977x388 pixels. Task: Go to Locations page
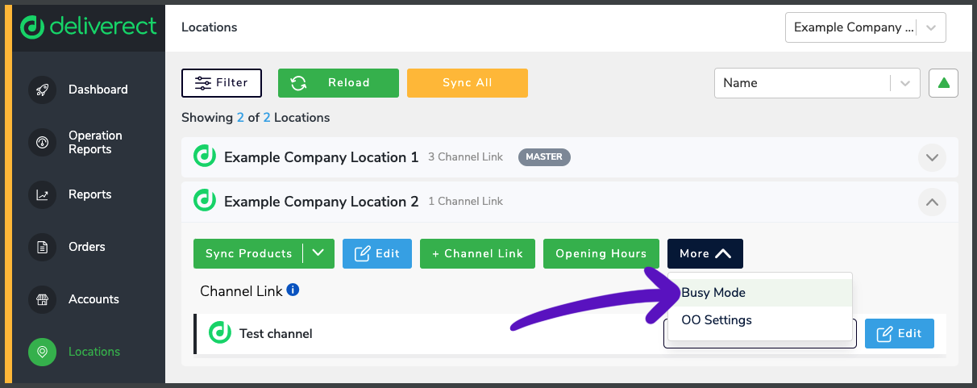[94, 352]
